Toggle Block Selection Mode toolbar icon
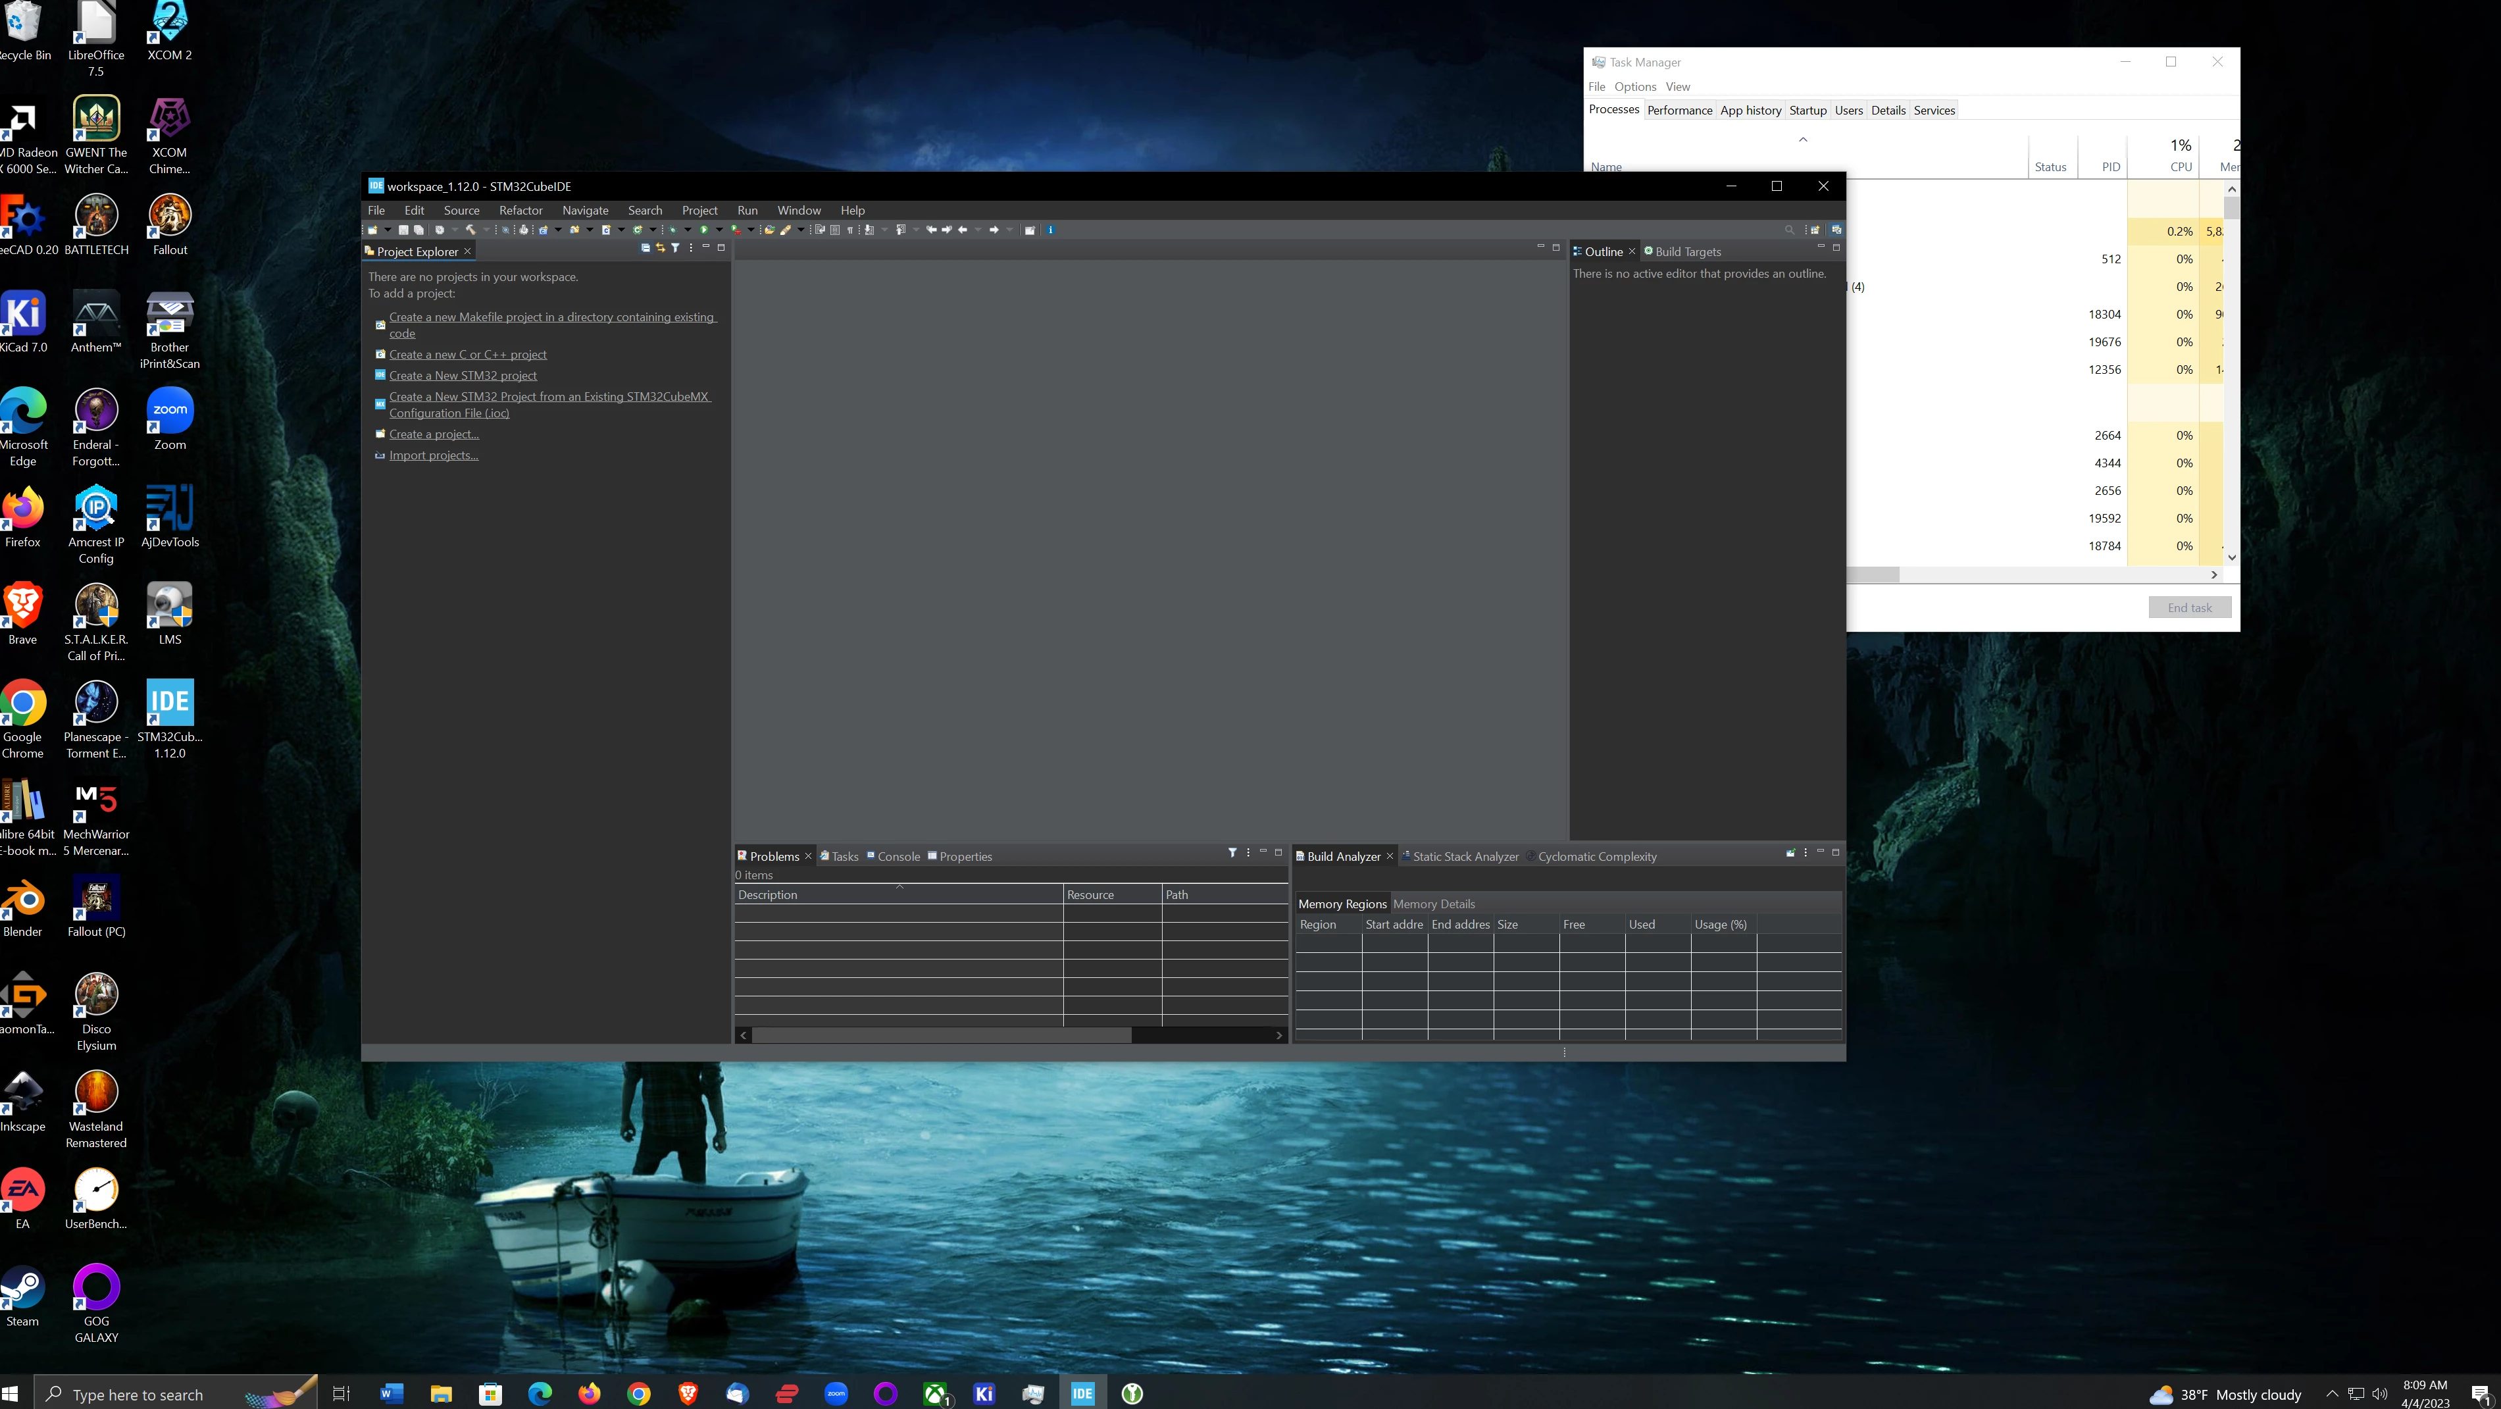2501x1409 pixels. pyautogui.click(x=835, y=230)
